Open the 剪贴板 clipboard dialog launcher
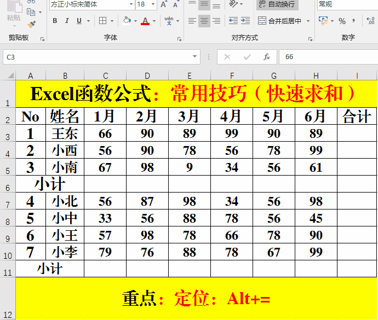The height and width of the screenshot is (320, 378). (x=42, y=39)
